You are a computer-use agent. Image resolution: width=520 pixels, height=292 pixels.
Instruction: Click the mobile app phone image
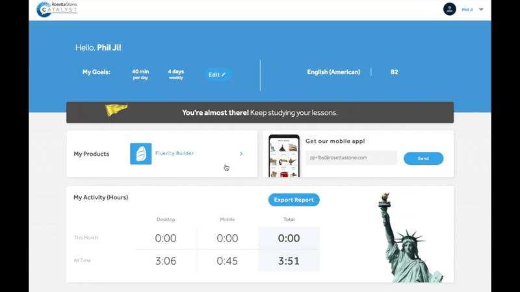click(284, 156)
